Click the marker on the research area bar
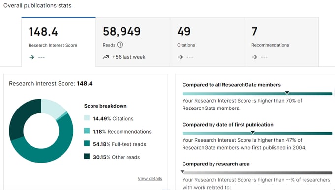This screenshot has height=190, width=335. point(182,171)
